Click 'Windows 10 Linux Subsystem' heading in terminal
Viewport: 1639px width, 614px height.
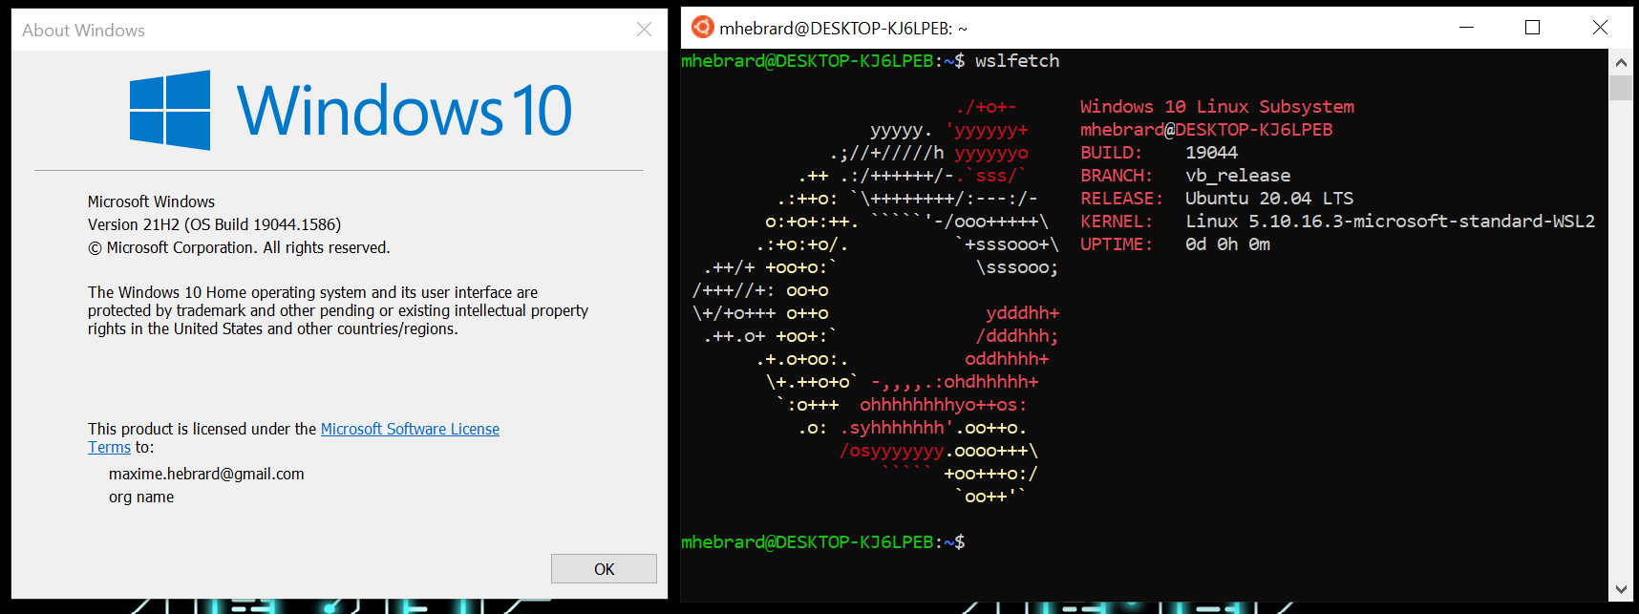pos(1217,106)
